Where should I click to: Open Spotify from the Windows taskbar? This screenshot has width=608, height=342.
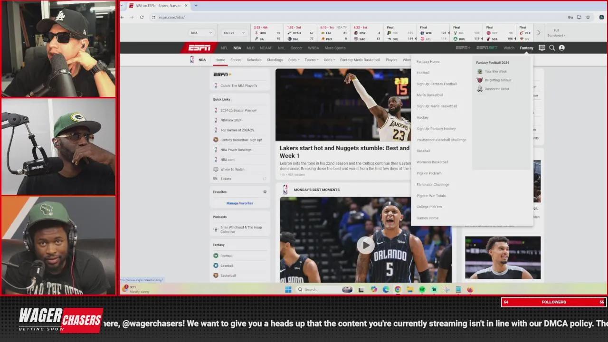[422, 289]
